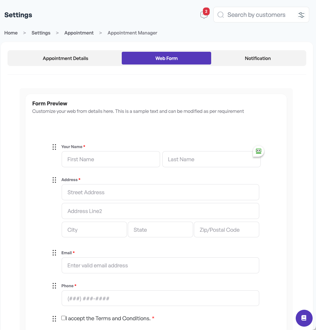Screen dimensions: 316x330
Task: Click Appointment Manager breadcrumb text
Action: point(132,33)
